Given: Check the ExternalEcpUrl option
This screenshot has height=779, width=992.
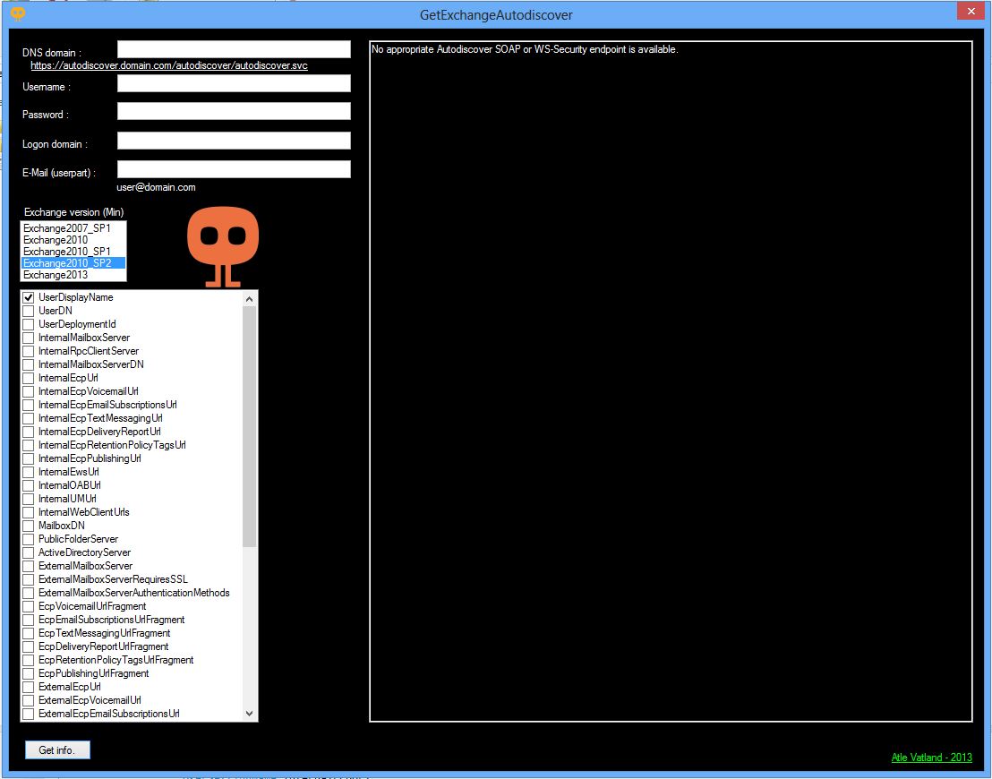Looking at the screenshot, I should [29, 687].
